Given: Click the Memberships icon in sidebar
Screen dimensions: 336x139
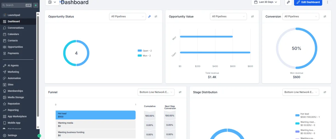Looking at the screenshot, I should click(4, 91).
